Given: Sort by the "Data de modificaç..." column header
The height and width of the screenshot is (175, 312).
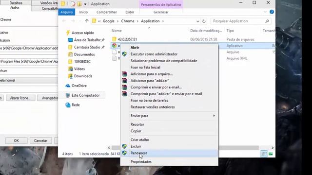Looking at the screenshot, I should [x=206, y=31].
